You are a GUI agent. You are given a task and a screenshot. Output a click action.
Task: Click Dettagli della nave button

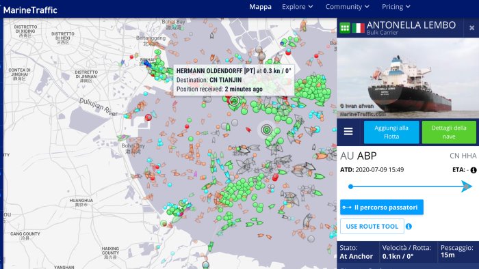[449, 132]
